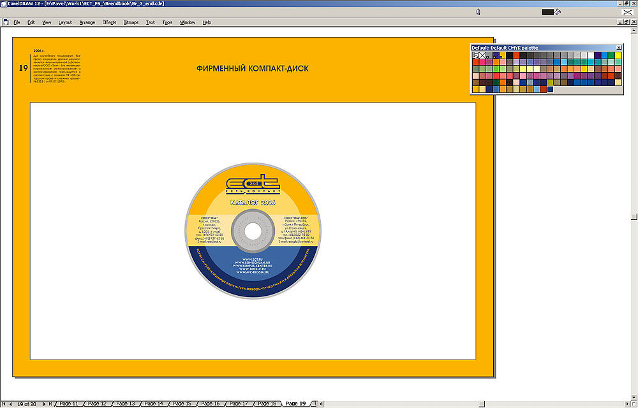Choose the lime green swatch in third row
This screenshot has width=638, height=408.
click(x=496, y=69)
